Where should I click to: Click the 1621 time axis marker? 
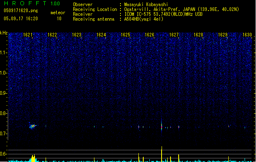pyautogui.click(x=28, y=35)
